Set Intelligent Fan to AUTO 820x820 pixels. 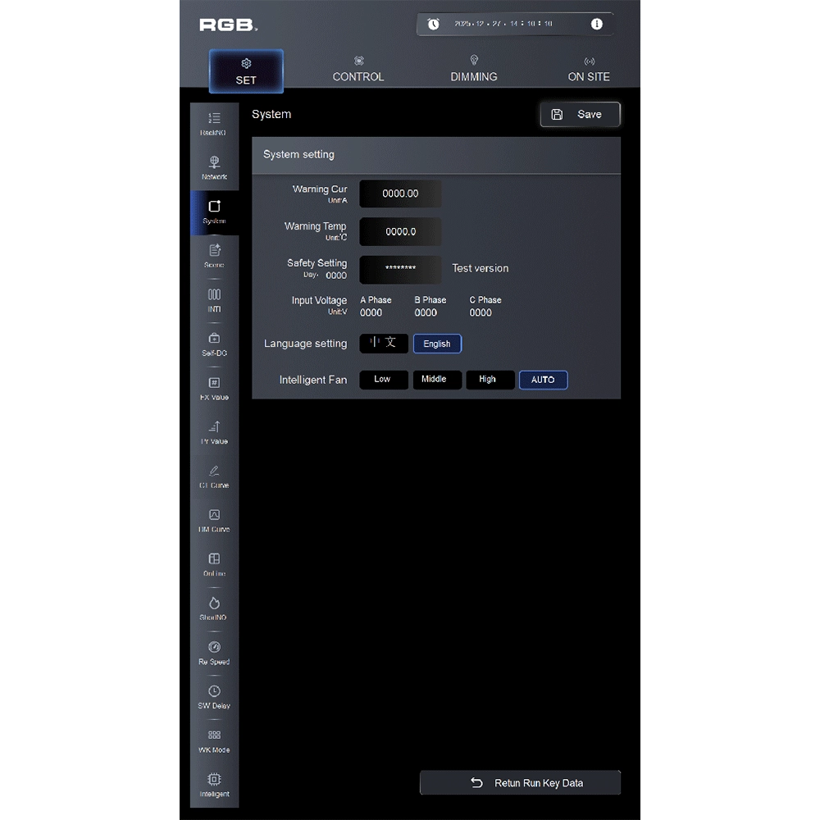click(x=543, y=380)
